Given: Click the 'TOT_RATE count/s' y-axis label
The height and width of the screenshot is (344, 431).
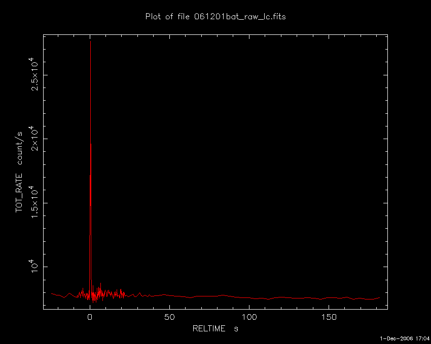Looking at the screenshot, I should 19,172.
